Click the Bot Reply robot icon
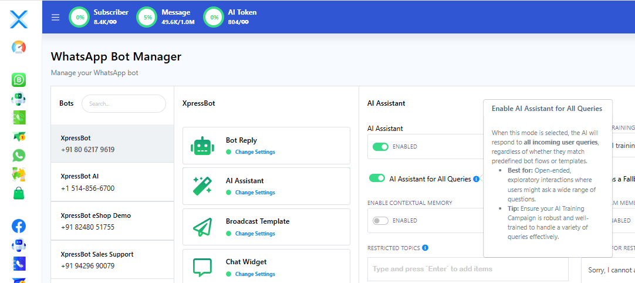 (x=202, y=146)
